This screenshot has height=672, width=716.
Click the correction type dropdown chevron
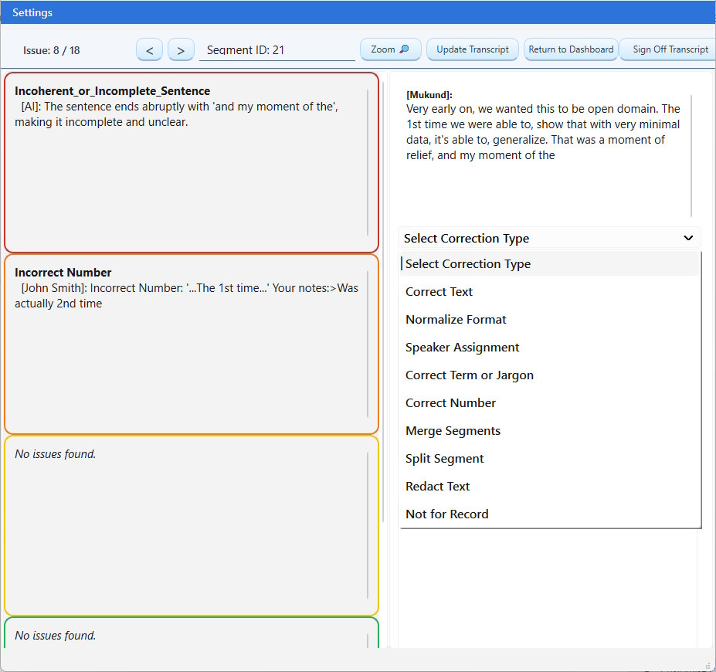pos(688,239)
